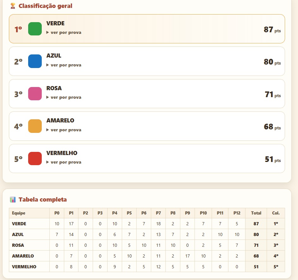Click the trophy icon beside Classificação geral
The image size is (298, 280).
[13, 6]
